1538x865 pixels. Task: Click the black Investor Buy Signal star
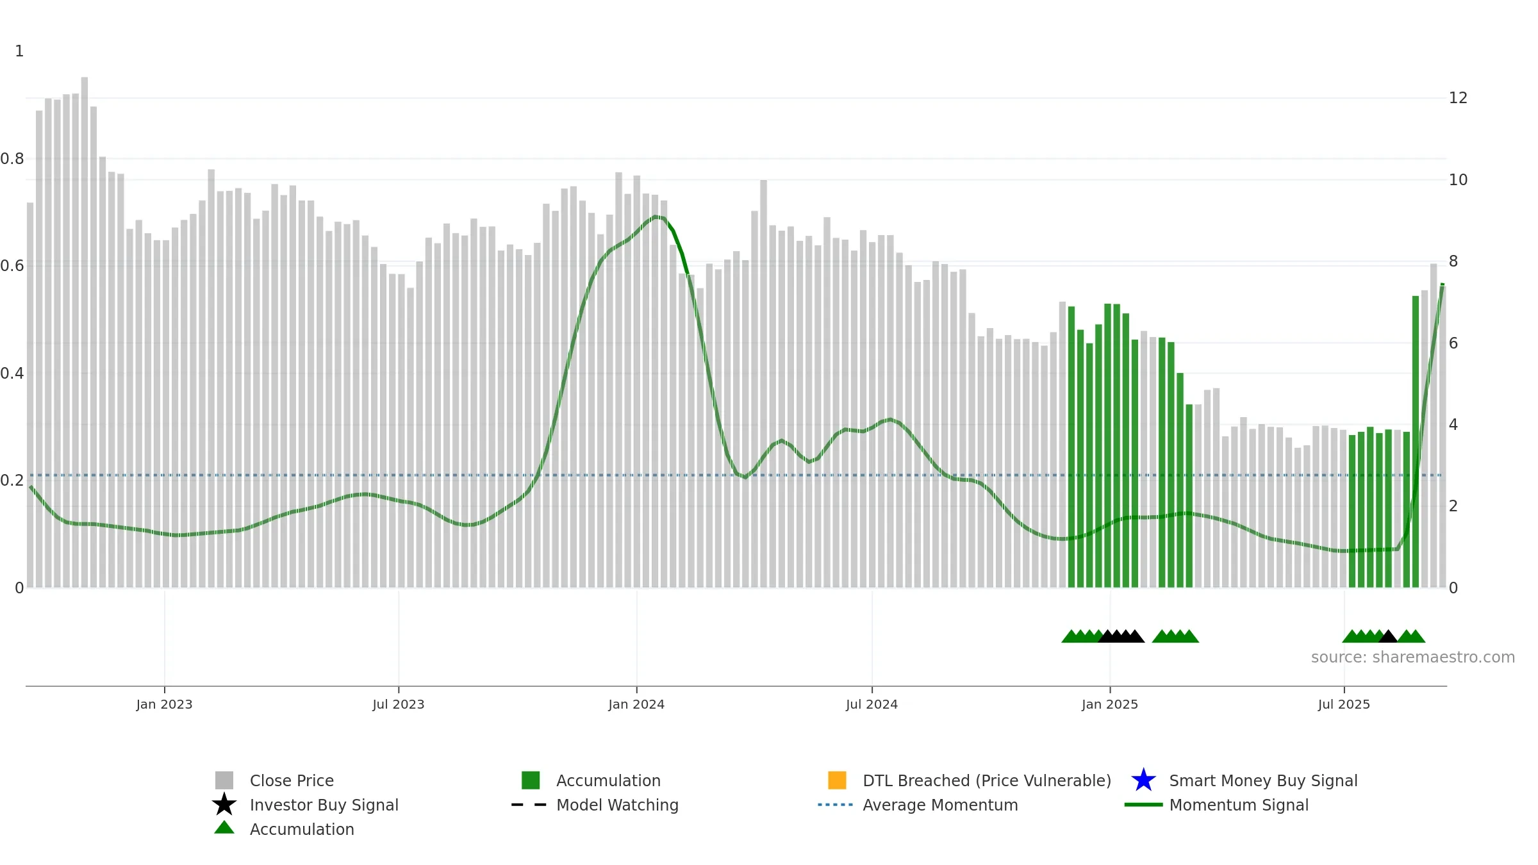[224, 804]
